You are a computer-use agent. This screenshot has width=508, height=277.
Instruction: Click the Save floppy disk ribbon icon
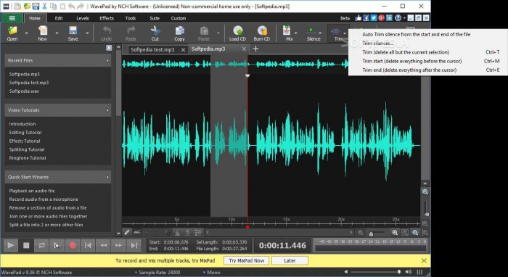(73, 30)
